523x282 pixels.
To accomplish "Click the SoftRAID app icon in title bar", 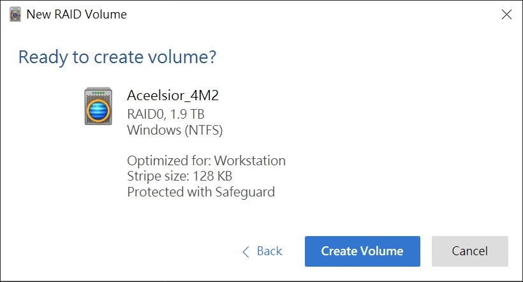I will [15, 14].
